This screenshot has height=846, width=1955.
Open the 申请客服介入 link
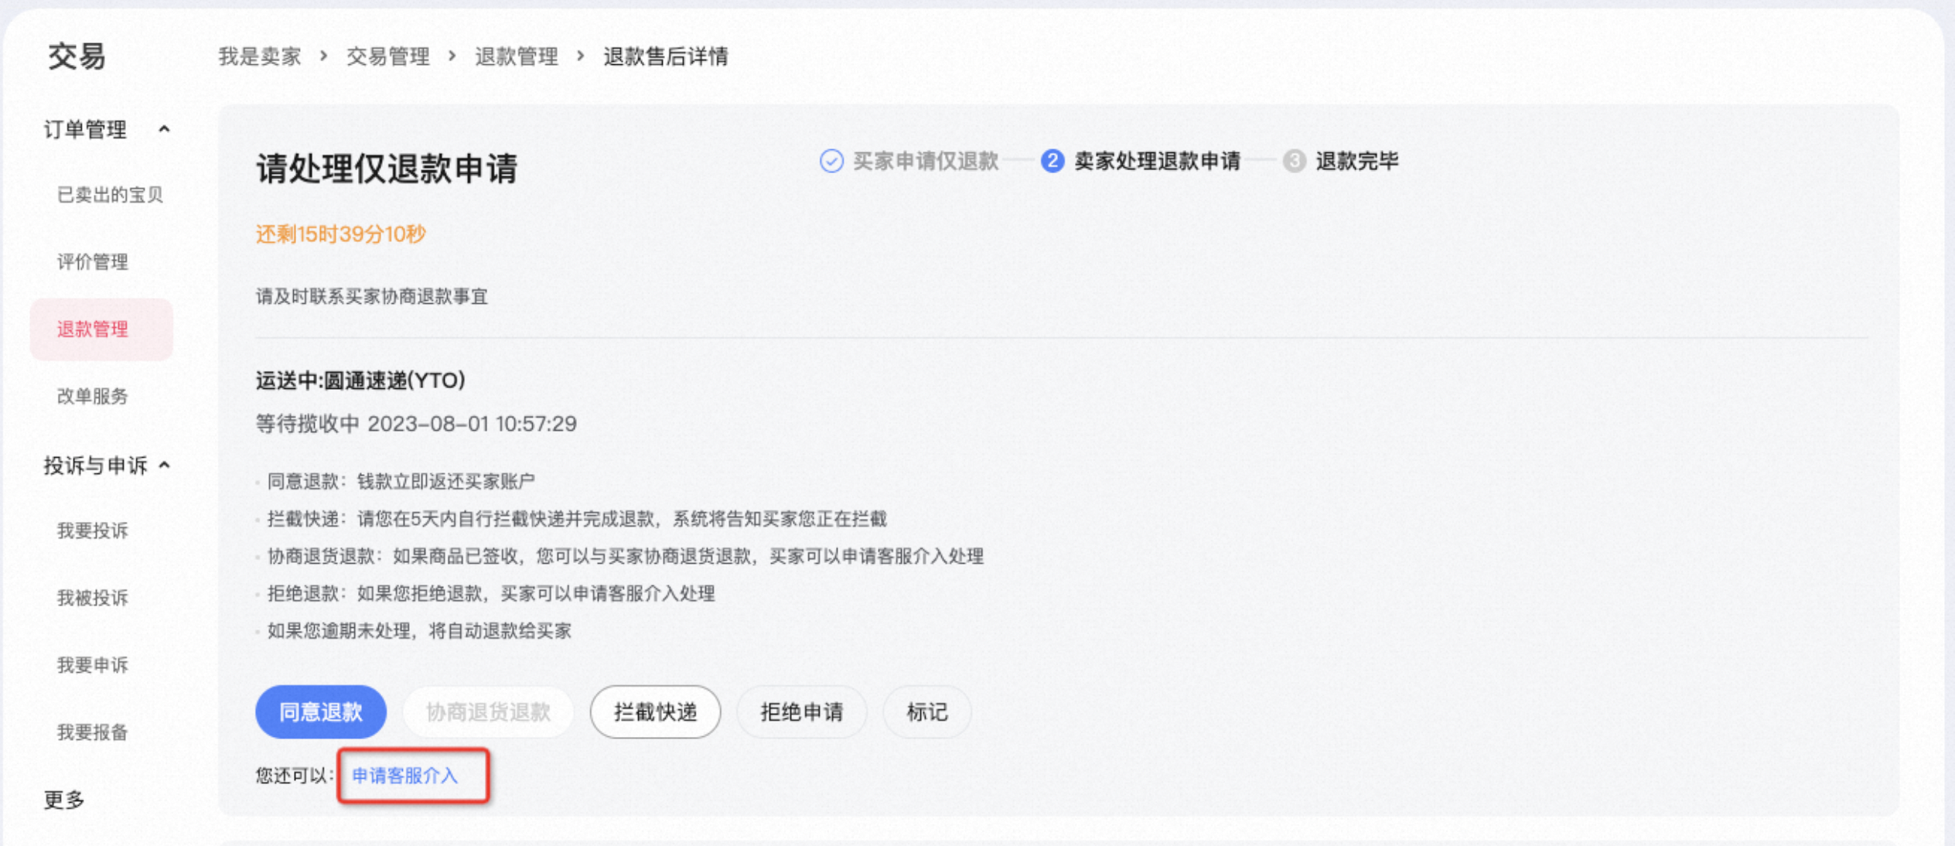click(x=405, y=776)
